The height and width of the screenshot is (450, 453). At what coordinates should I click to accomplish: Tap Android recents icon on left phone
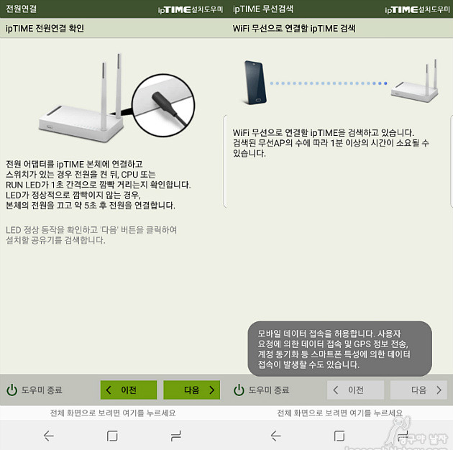point(175,436)
